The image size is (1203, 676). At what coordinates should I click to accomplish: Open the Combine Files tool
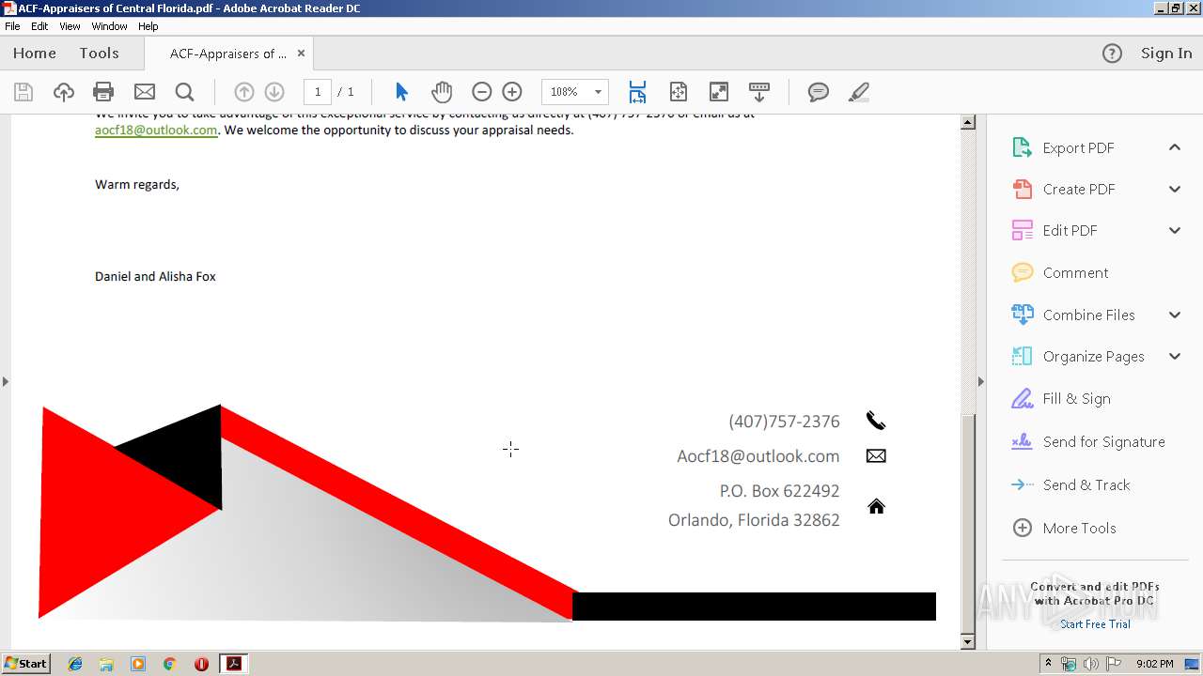[1087, 315]
